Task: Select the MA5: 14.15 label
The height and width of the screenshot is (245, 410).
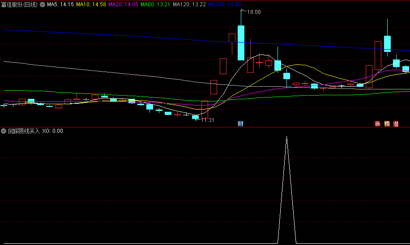Action: [60, 4]
